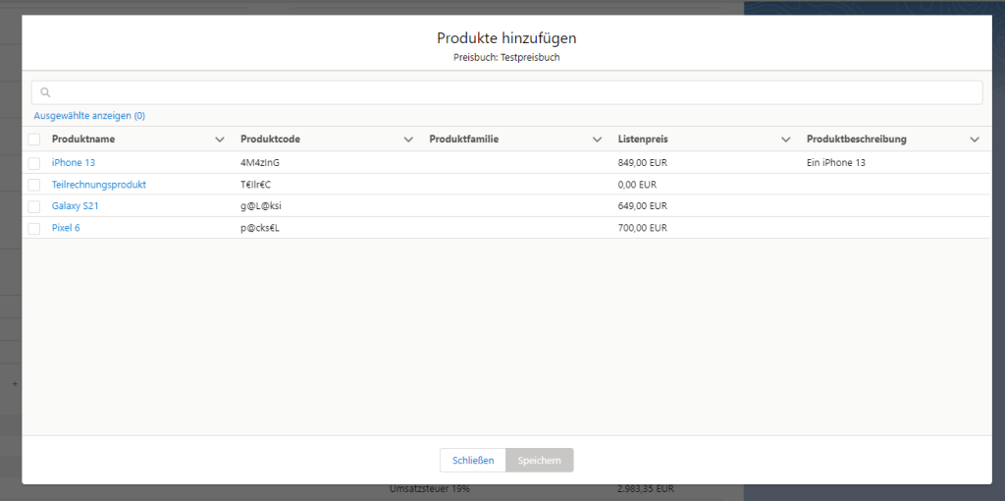Open the Pixel 6 product link
The image size is (1005, 501).
click(66, 228)
